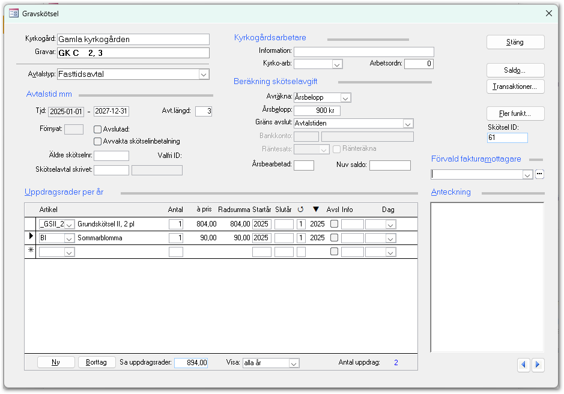Viewport: 564px width, 394px height.
Task: Open the Gräns avslut dropdown
Action: tap(407, 124)
